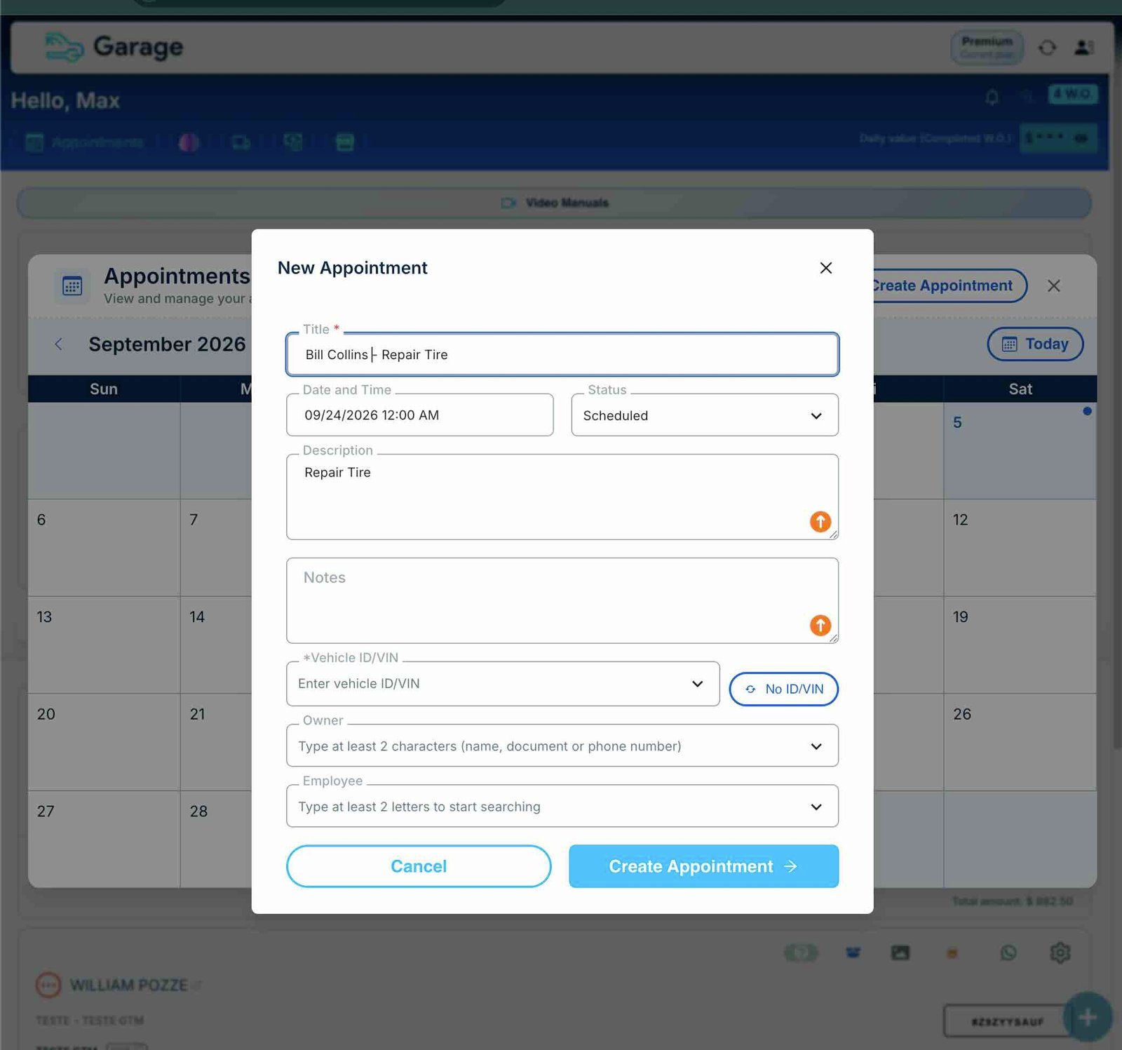
Task: Go to previous month with left chevron
Action: tap(59, 344)
